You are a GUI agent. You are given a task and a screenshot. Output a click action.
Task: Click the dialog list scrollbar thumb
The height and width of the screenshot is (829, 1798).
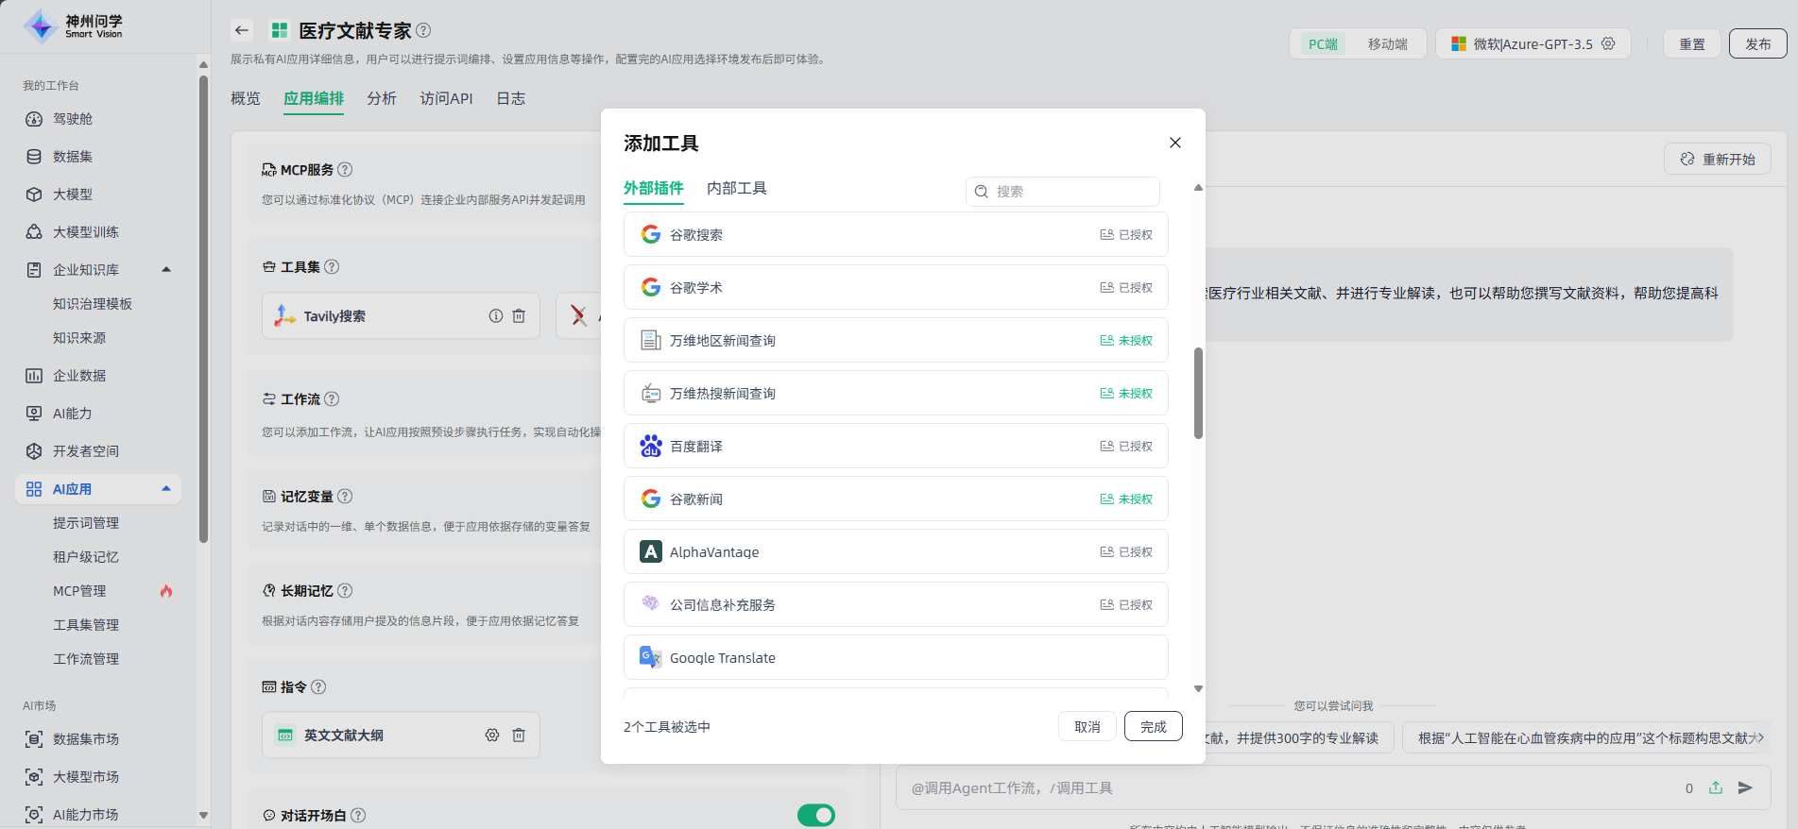tap(1198, 393)
